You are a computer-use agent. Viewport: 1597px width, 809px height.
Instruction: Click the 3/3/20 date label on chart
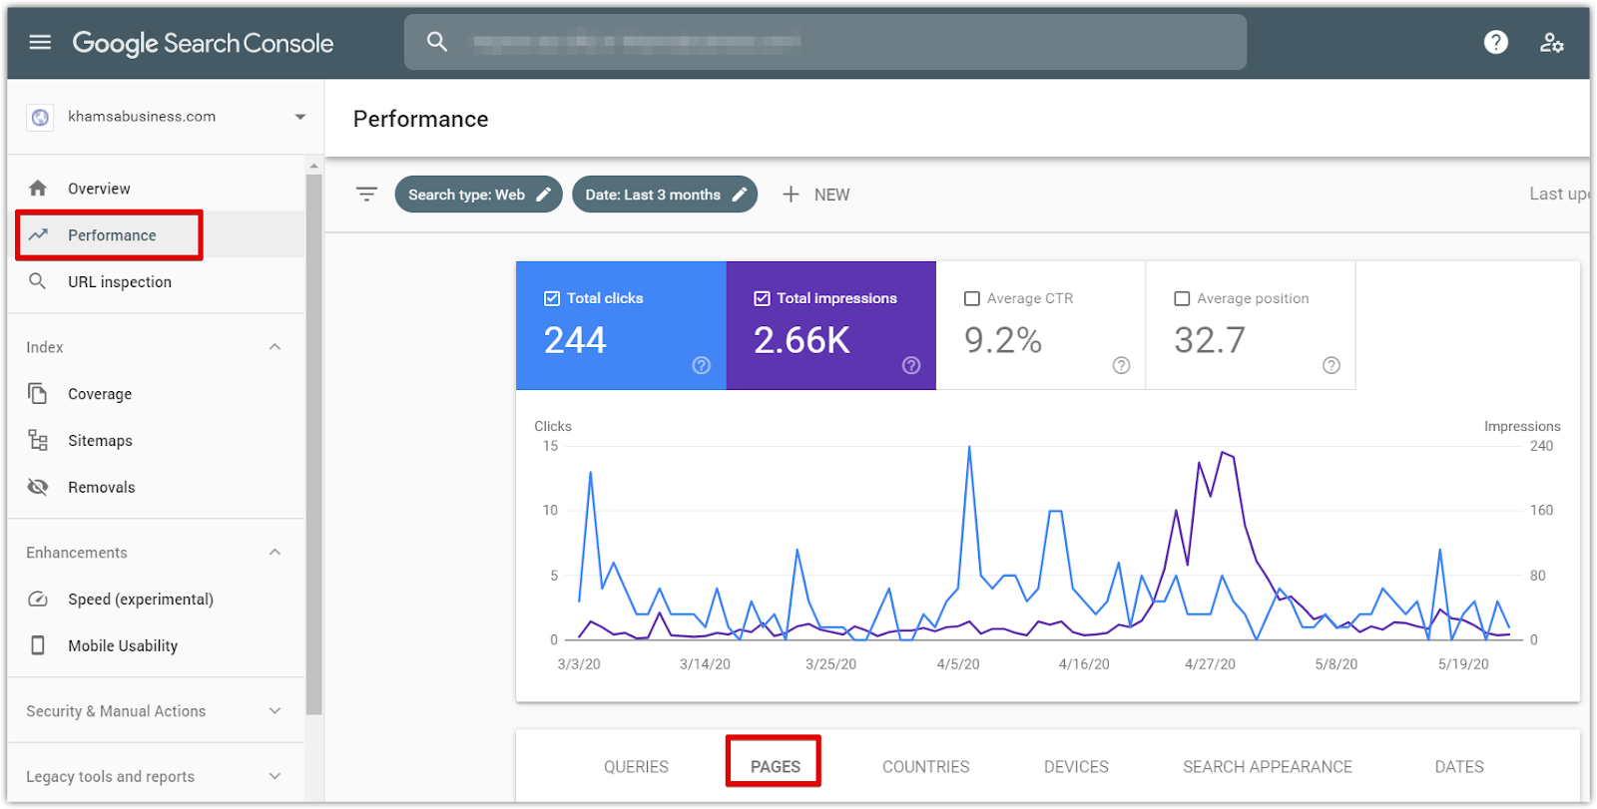pyautogui.click(x=579, y=664)
